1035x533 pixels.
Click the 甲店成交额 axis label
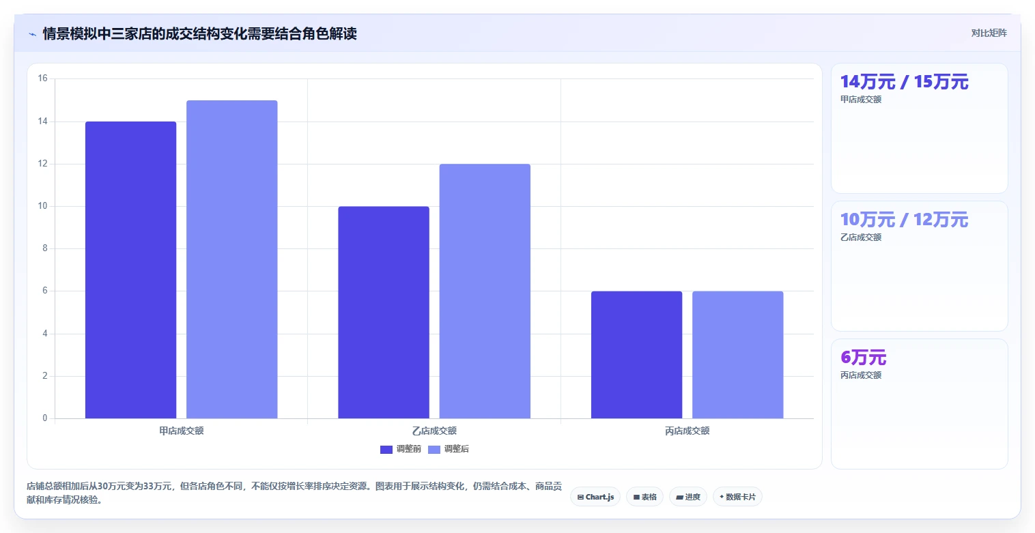pyautogui.click(x=182, y=431)
